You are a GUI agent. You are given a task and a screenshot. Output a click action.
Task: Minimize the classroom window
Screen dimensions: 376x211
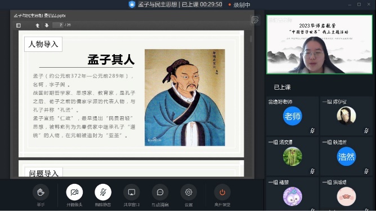tap(350, 5)
